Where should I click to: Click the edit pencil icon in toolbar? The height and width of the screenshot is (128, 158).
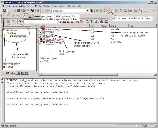(24, 16)
